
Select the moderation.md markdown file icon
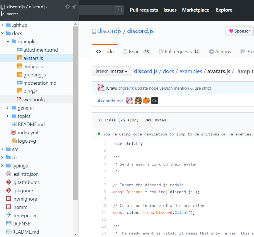(20, 83)
